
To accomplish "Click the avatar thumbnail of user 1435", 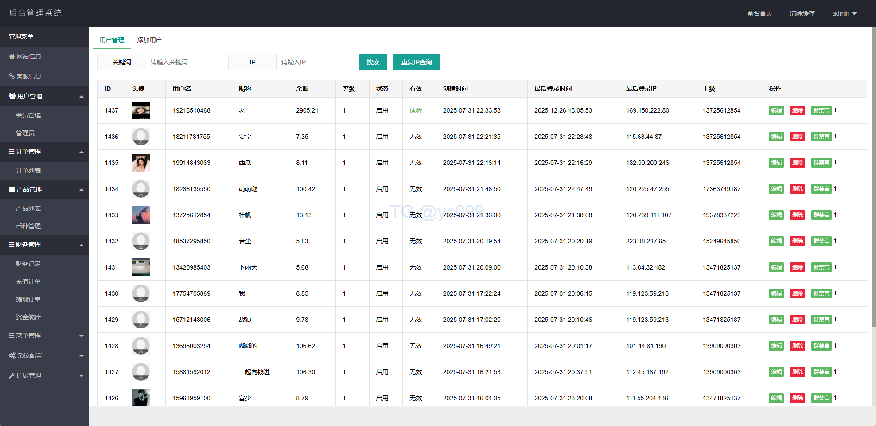I will pos(141,163).
